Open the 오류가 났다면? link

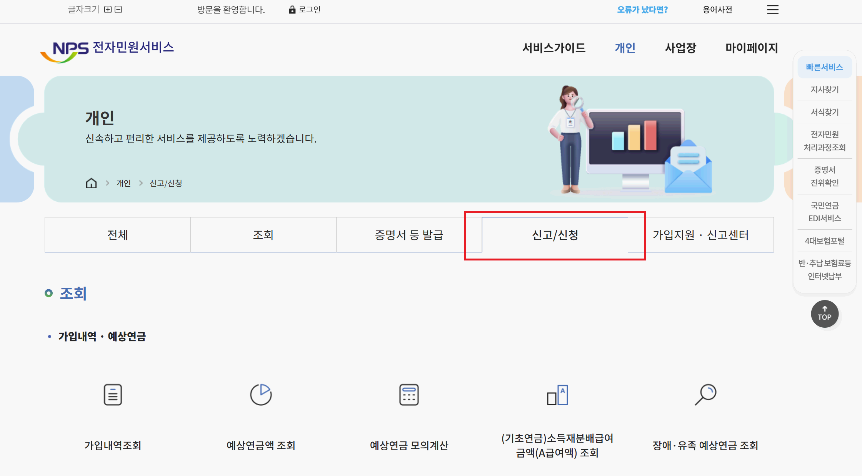point(643,9)
